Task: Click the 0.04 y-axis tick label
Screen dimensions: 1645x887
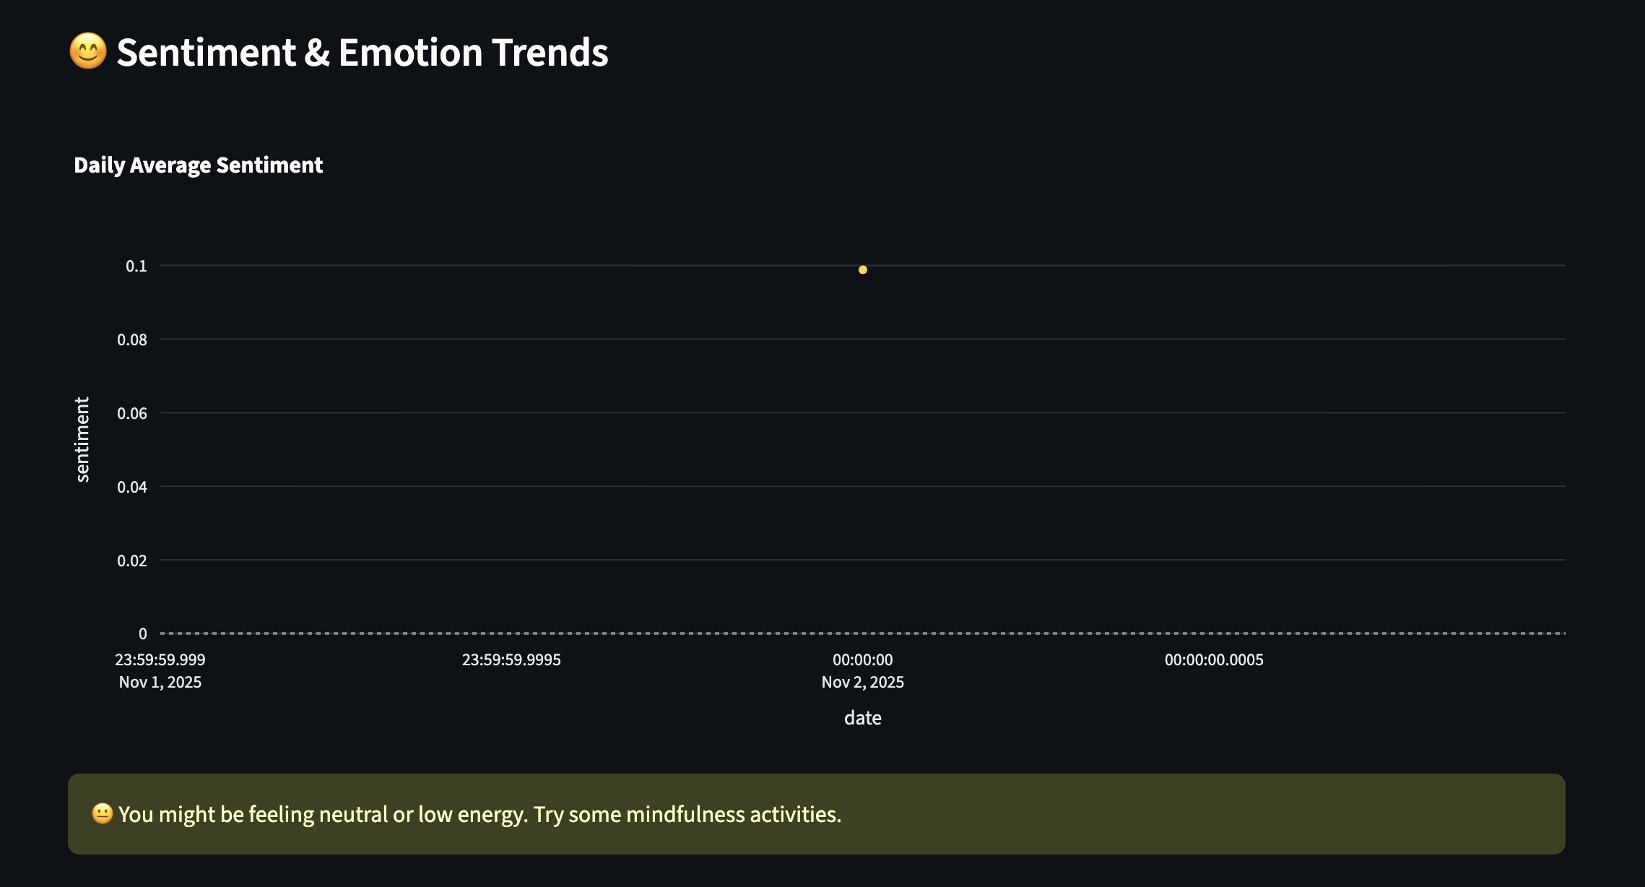Action: tap(132, 487)
